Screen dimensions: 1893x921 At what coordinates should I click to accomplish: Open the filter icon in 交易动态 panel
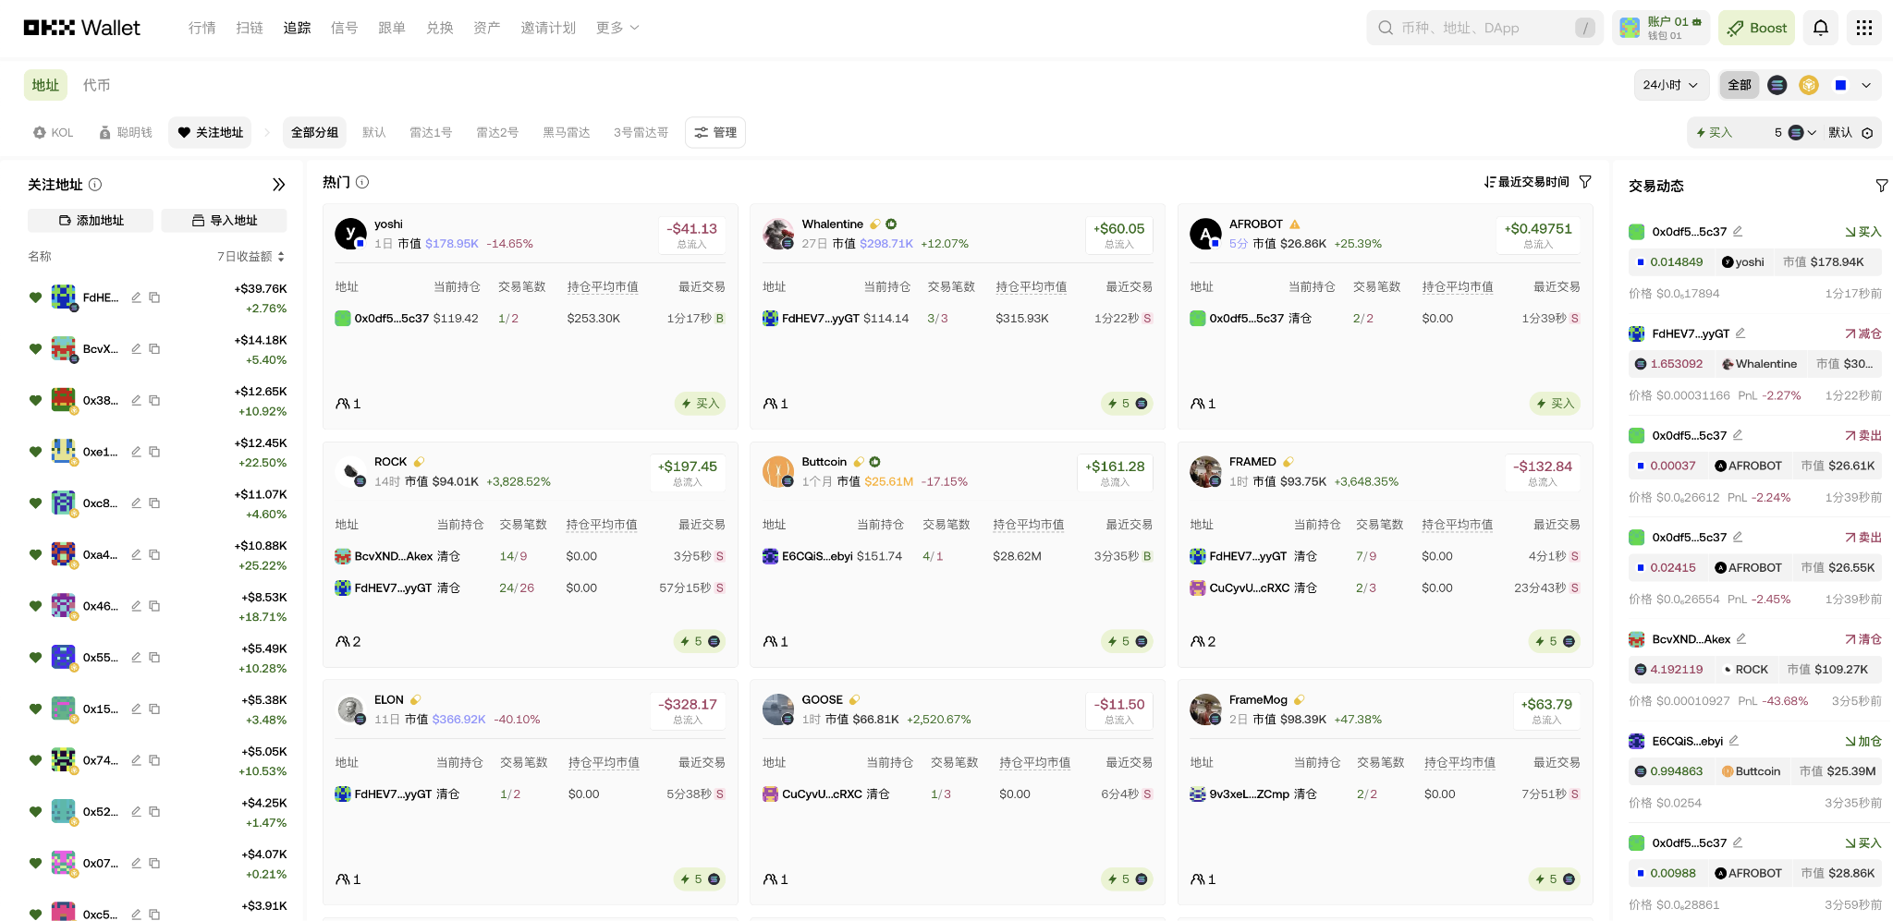1882,186
